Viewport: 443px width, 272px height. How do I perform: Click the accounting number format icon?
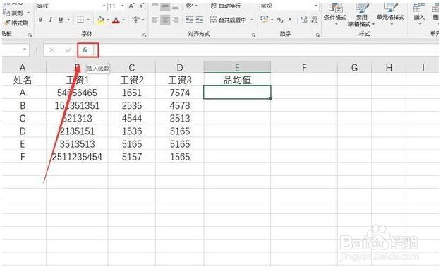(x=265, y=20)
